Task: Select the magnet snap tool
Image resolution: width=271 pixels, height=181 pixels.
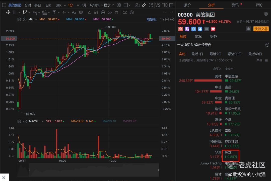Action: [x=96, y=13]
